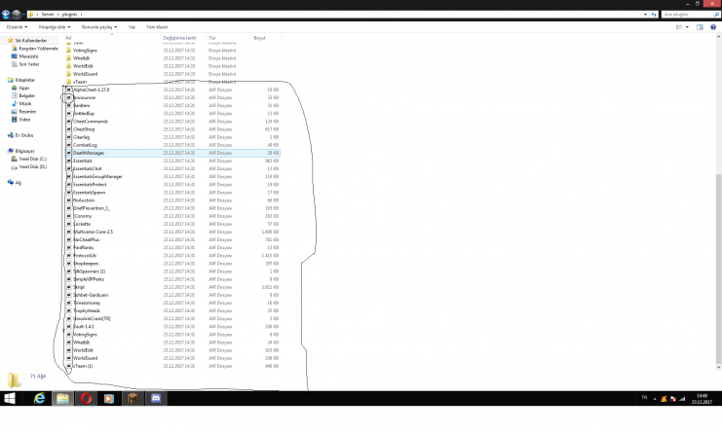Screen dimensions: 722x433
Task: Sort by the 'Tür' column header
Action: (211, 38)
